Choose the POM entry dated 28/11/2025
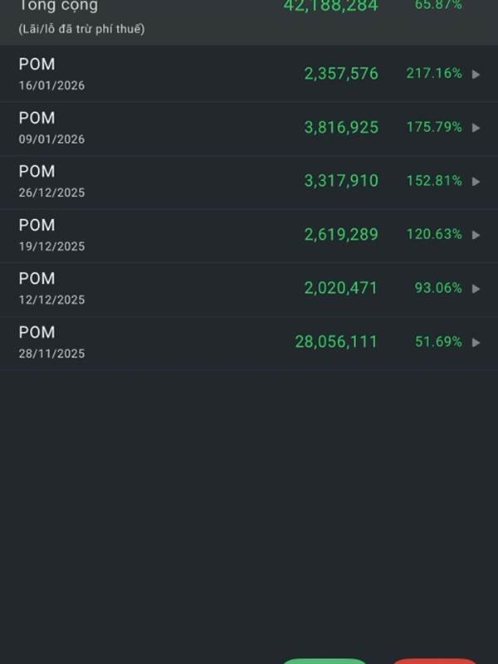Image resolution: width=498 pixels, height=664 pixels. click(51, 342)
